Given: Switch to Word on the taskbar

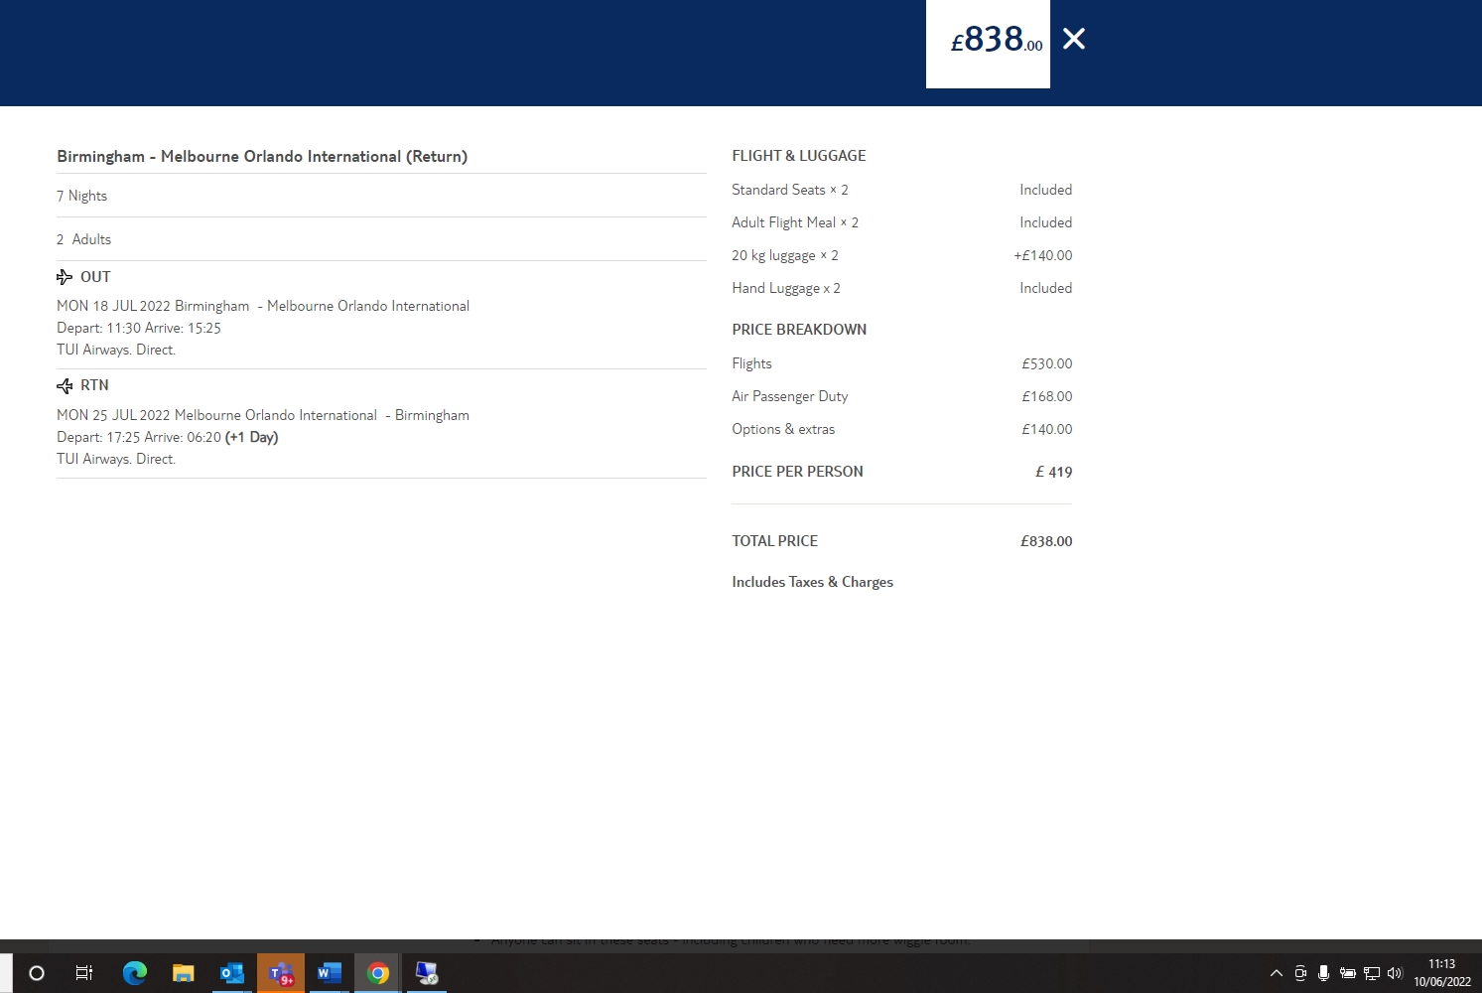Looking at the screenshot, I should (330, 973).
